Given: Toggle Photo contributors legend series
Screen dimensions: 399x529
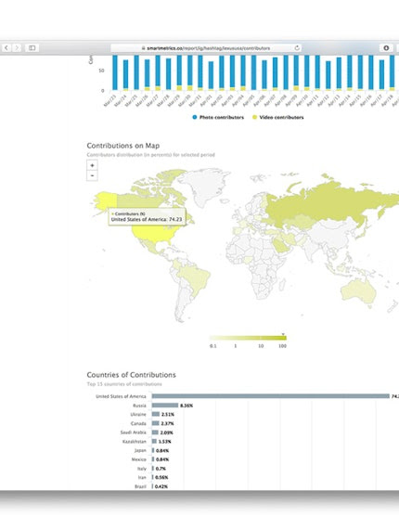Looking at the screenshot, I should tap(218, 117).
